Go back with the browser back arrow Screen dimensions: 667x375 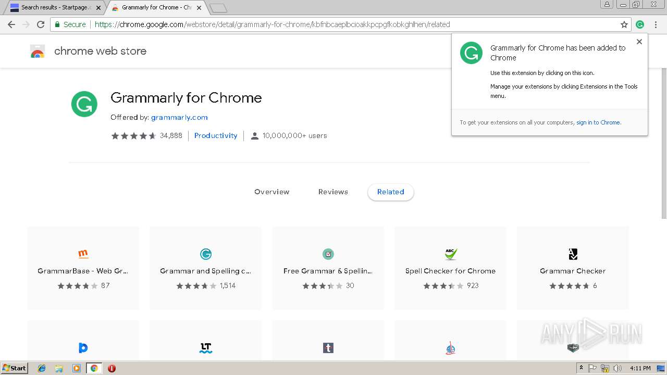(11, 24)
